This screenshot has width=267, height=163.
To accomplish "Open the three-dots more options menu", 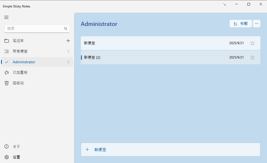I will click(256, 24).
